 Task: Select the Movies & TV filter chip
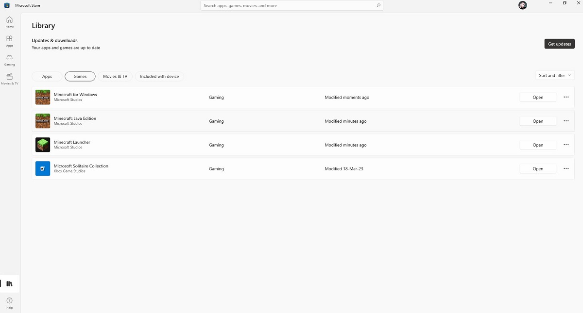pos(115,76)
